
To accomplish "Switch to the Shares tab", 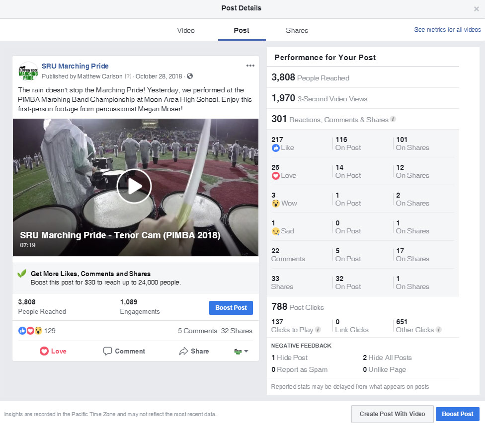I will [297, 30].
